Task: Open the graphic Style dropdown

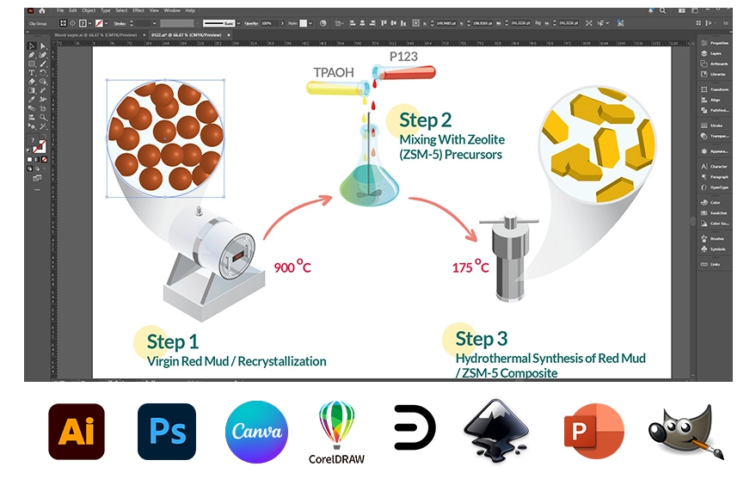Action: (x=310, y=23)
